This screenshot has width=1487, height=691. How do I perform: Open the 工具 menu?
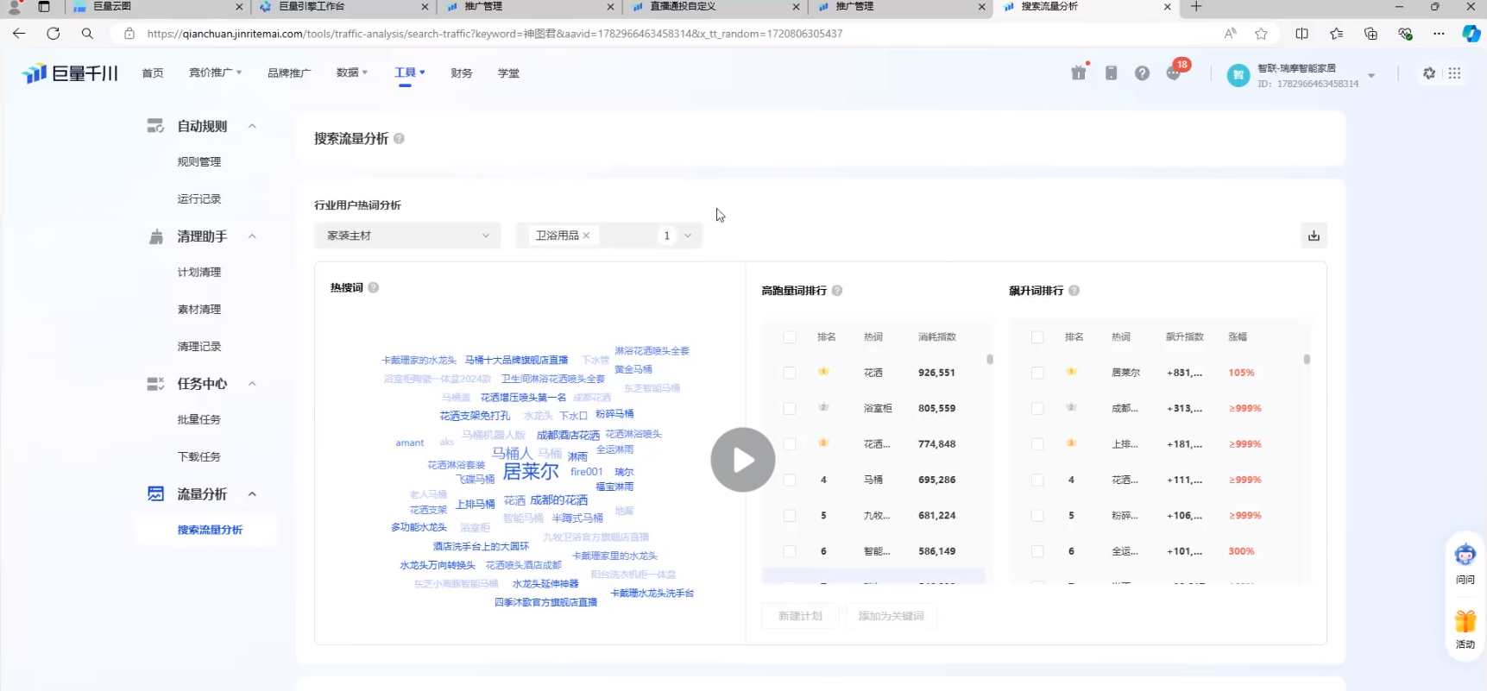[x=409, y=73]
